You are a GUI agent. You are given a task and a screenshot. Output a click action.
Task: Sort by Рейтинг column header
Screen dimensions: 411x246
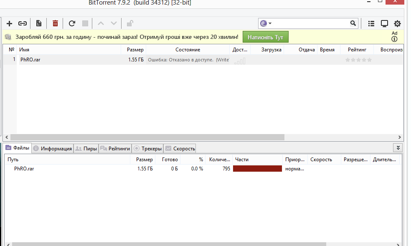point(357,50)
